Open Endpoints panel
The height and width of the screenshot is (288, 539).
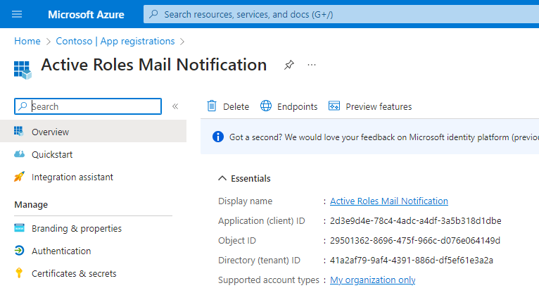(x=288, y=106)
